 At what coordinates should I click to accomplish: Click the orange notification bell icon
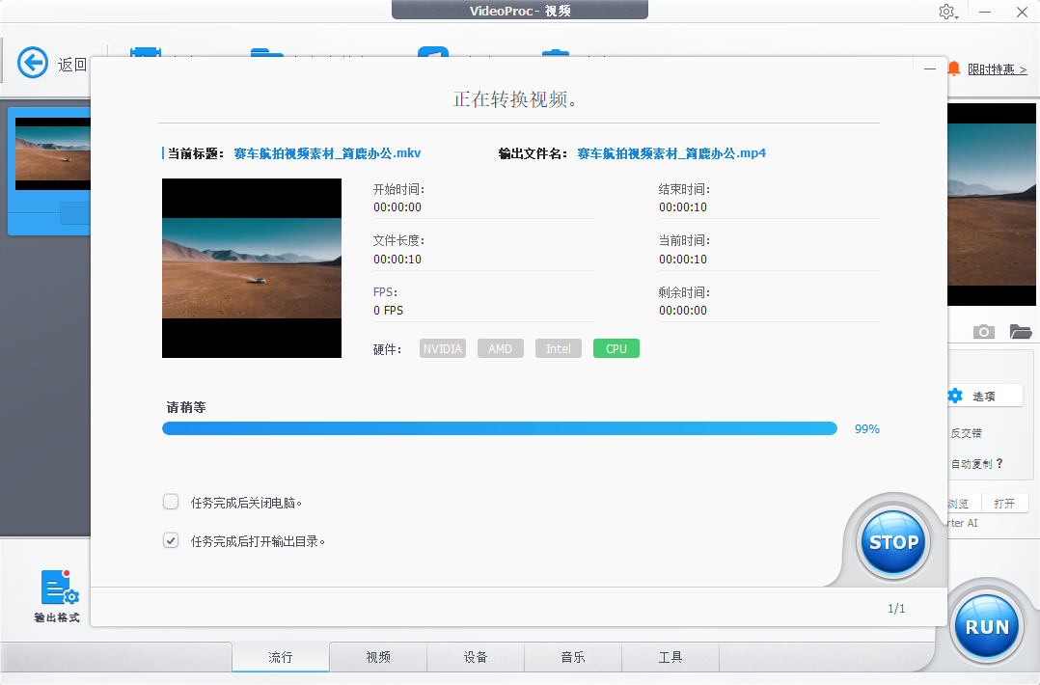(x=954, y=68)
